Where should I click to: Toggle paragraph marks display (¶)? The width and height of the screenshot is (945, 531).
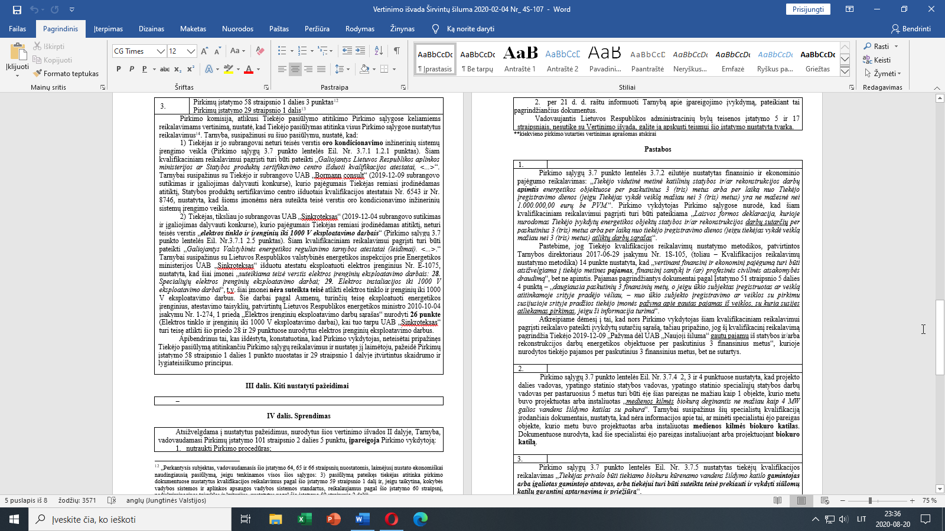click(396, 51)
